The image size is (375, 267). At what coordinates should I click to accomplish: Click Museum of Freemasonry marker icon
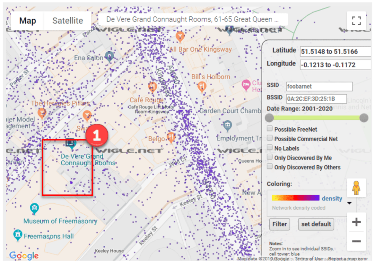34,209
